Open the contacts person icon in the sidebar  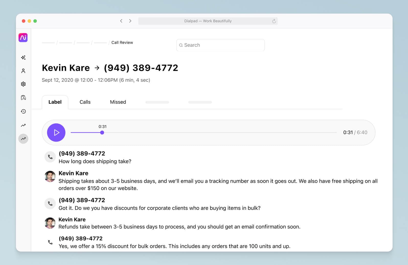pyautogui.click(x=23, y=71)
